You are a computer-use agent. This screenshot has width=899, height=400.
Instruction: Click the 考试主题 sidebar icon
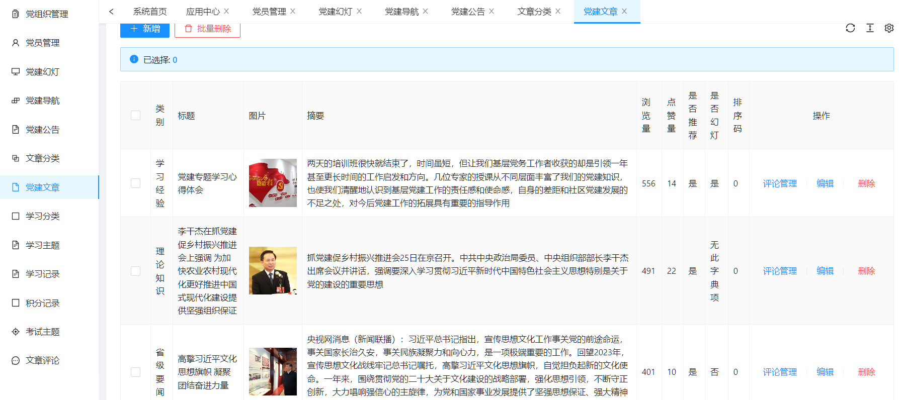tap(16, 332)
